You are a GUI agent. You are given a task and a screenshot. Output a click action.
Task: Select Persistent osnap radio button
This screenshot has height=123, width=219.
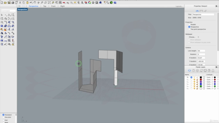tap(3, 115)
